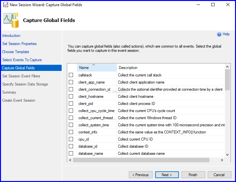
Task: Open the Set Session Properties step
Action: click(x=19, y=44)
